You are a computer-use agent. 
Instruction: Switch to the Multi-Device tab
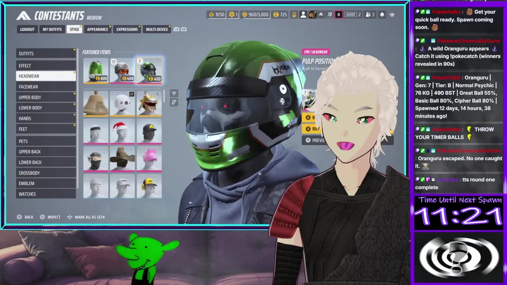(157, 29)
